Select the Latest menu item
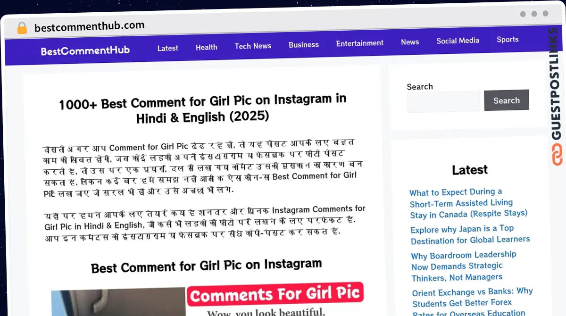566x316 pixels. [167, 48]
